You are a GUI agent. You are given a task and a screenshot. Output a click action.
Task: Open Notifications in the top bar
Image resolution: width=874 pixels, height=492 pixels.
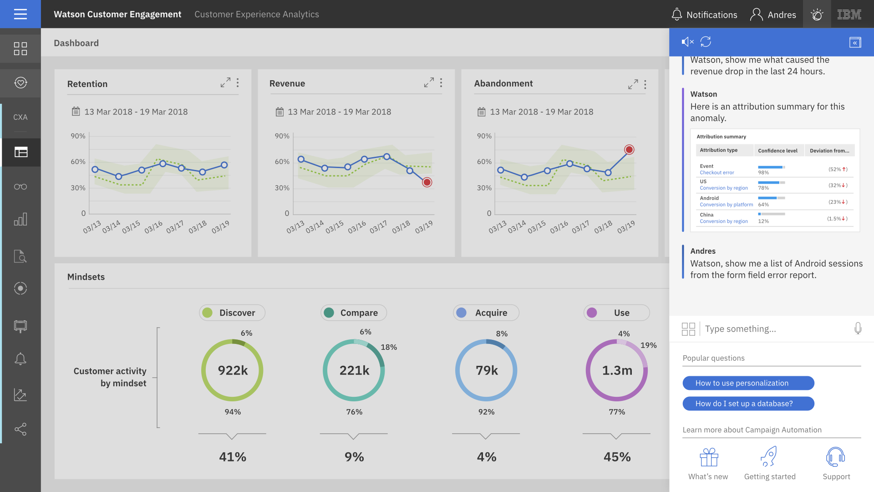coord(704,15)
